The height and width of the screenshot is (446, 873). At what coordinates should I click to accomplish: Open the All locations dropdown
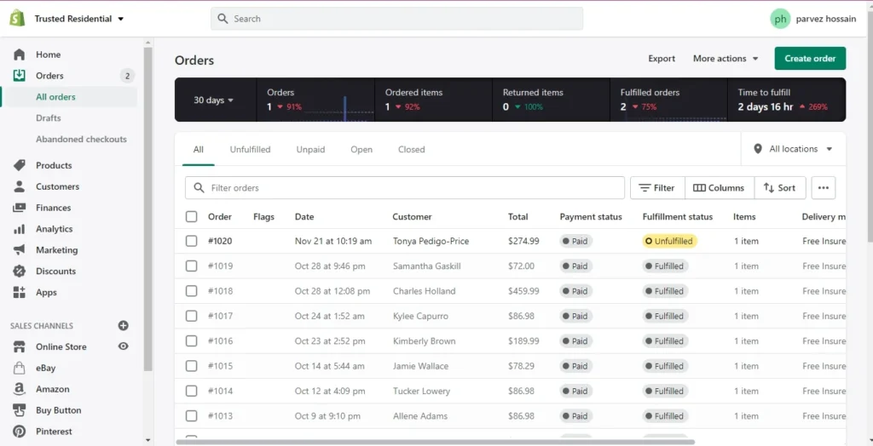(793, 149)
